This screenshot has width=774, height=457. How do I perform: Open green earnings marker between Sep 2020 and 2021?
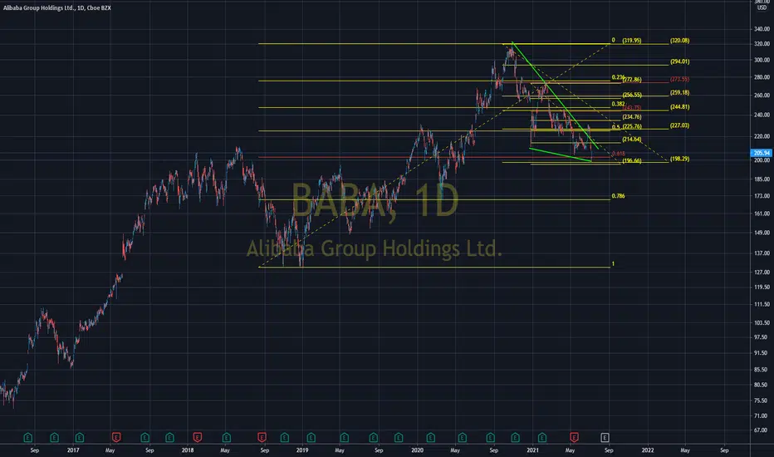[x=516, y=437]
